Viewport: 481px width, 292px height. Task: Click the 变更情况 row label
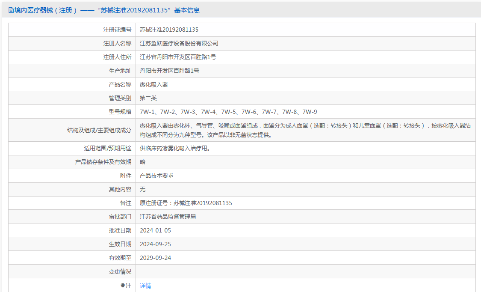(120, 272)
